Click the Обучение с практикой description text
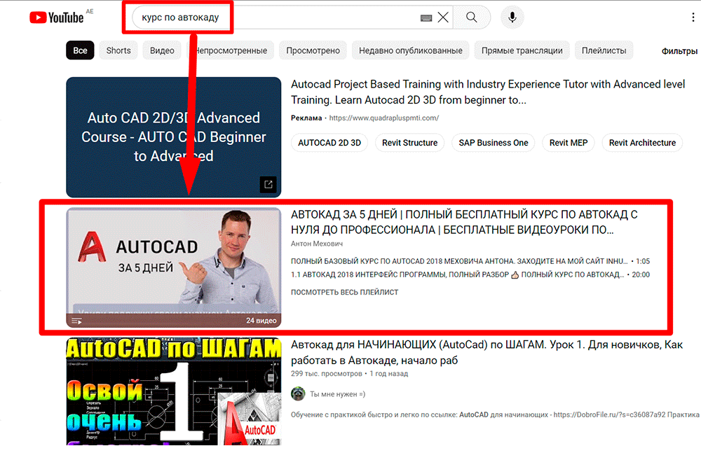This screenshot has height=467, width=701. coord(495,414)
